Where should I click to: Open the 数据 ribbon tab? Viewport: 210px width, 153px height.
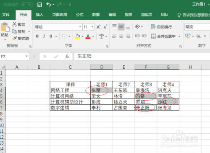click(x=96, y=15)
